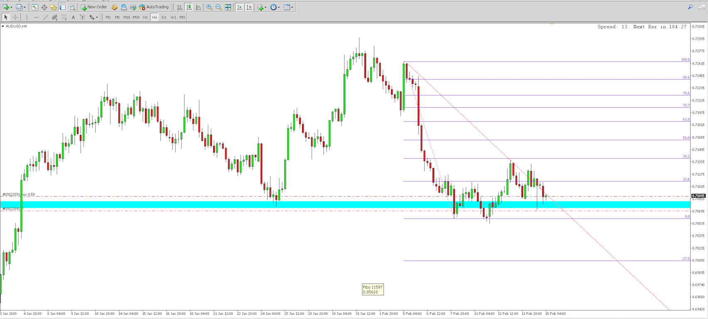The width and height of the screenshot is (708, 319).
Task: Open the arrows objects tool
Action: (x=91, y=17)
